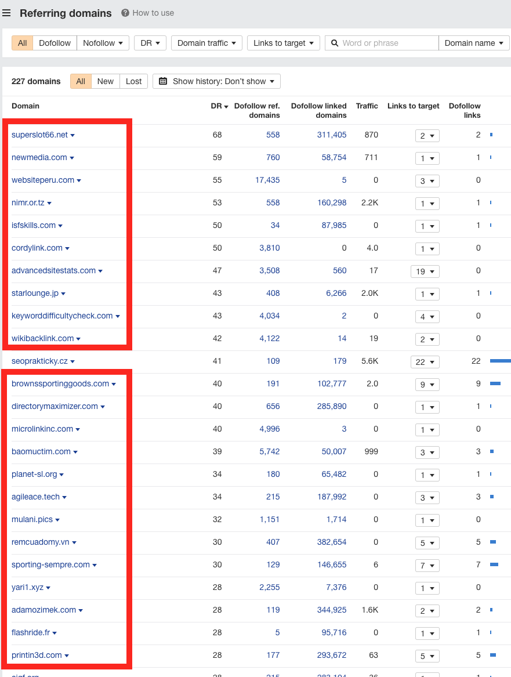Open the mulani.pics domain link
Viewport: 511px width, 677px height.
click(x=32, y=519)
